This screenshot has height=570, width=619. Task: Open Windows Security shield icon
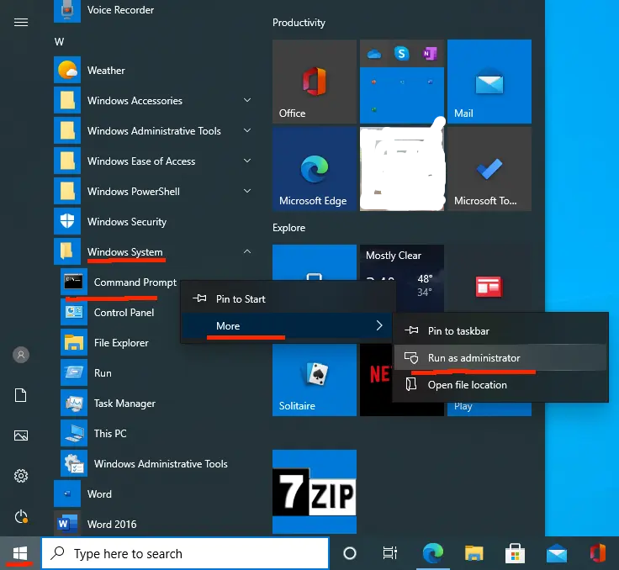tap(67, 221)
